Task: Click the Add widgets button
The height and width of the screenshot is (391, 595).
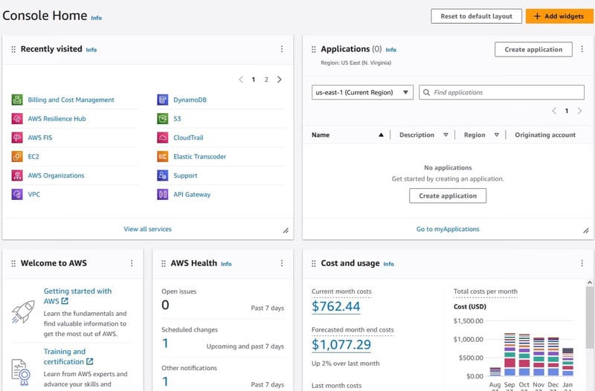Action: 559,16
